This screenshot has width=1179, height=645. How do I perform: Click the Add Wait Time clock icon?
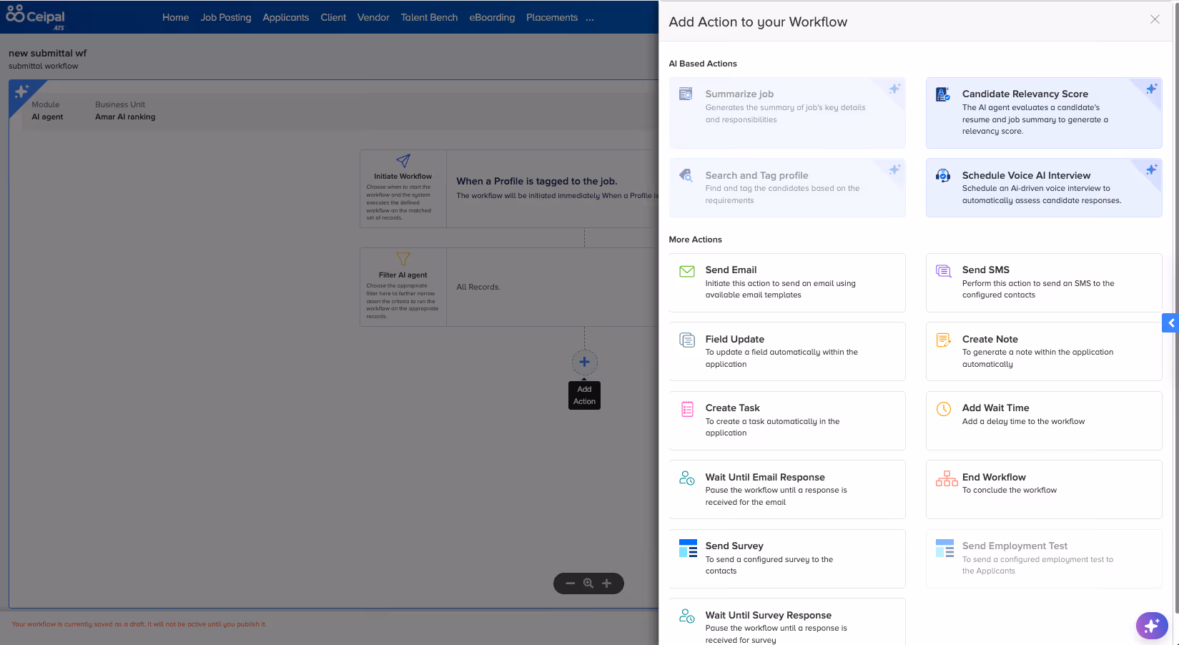(944, 409)
